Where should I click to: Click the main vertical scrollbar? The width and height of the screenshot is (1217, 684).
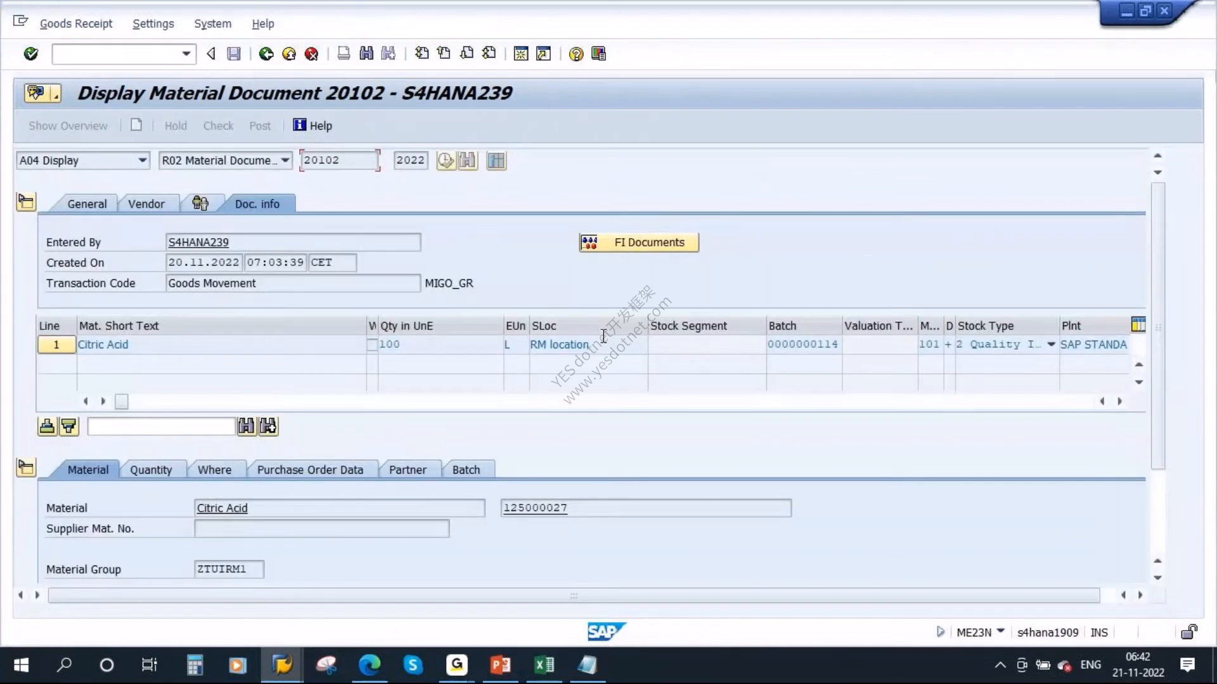1157,326
